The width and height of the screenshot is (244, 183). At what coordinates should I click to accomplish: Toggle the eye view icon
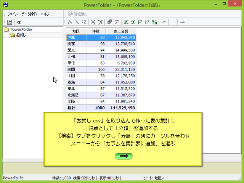19,22
